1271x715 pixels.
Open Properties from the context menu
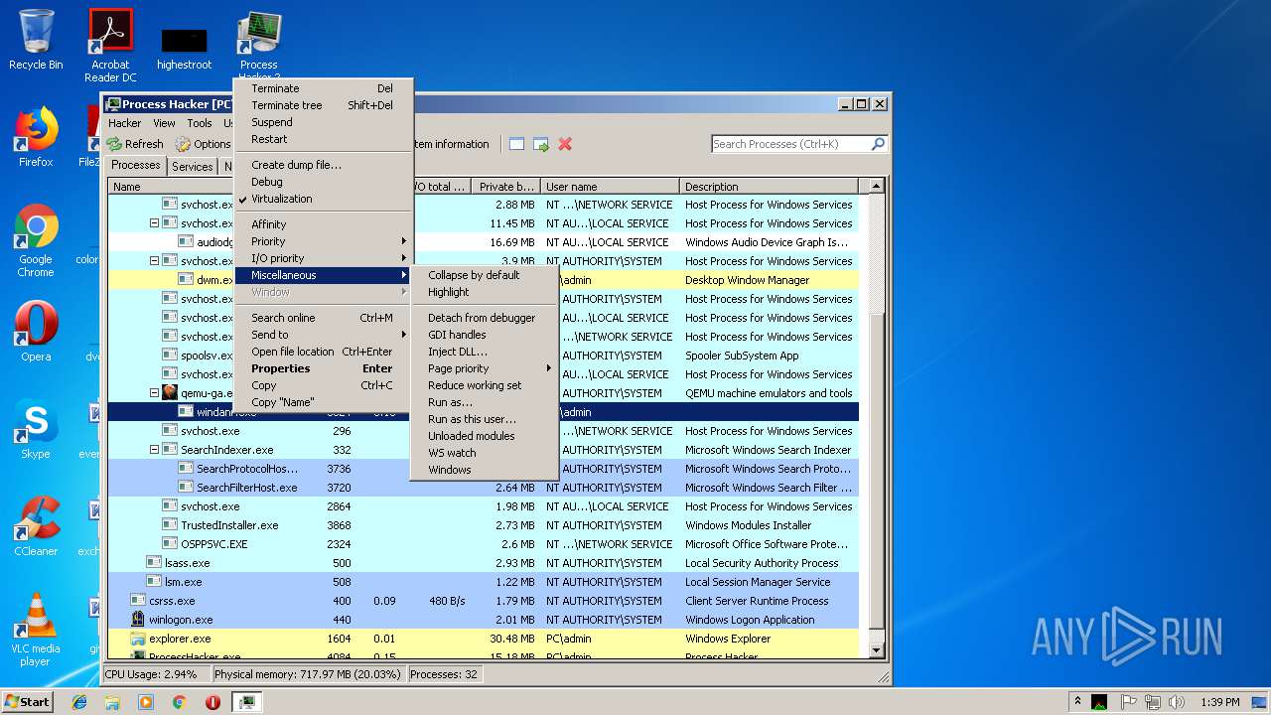click(323, 368)
